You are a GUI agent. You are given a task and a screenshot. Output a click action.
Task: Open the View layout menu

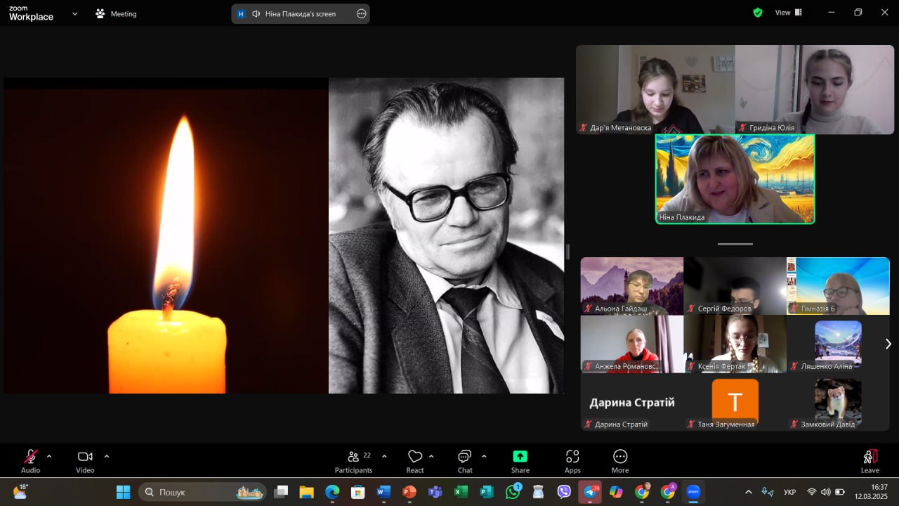click(x=788, y=13)
